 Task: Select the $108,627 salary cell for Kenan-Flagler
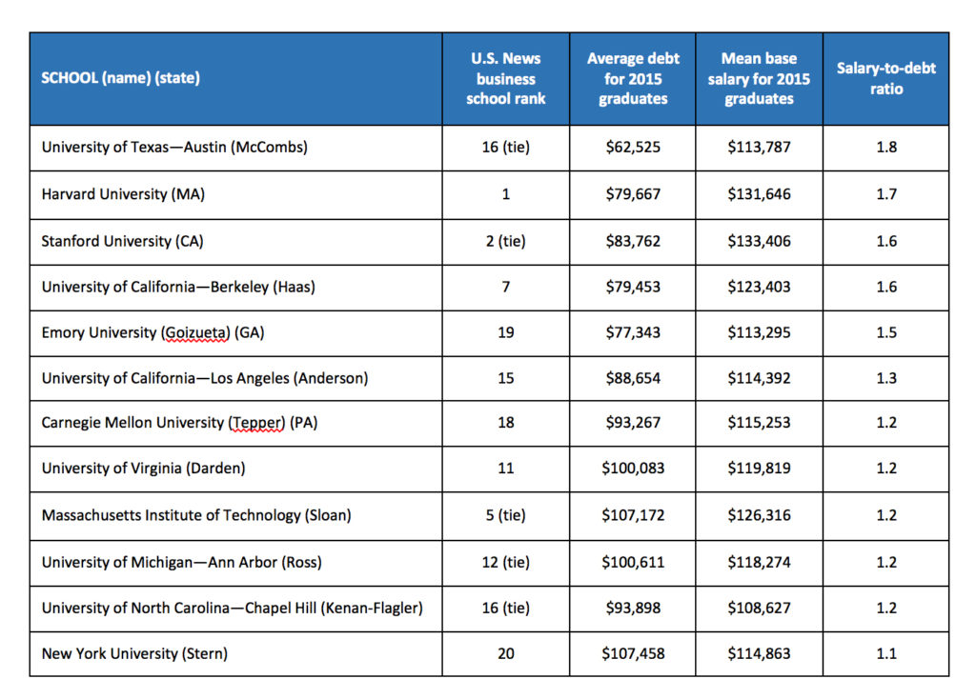[759, 609]
